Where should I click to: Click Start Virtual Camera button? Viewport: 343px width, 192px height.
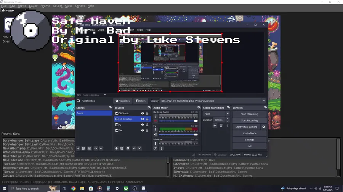click(246, 127)
